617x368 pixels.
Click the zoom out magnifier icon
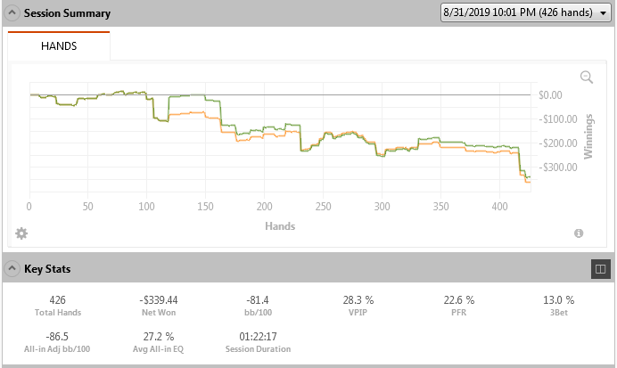click(x=587, y=77)
